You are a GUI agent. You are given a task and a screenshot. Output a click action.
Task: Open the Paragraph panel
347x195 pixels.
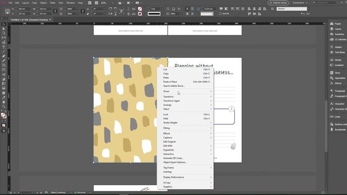pyautogui.click(x=337, y=91)
